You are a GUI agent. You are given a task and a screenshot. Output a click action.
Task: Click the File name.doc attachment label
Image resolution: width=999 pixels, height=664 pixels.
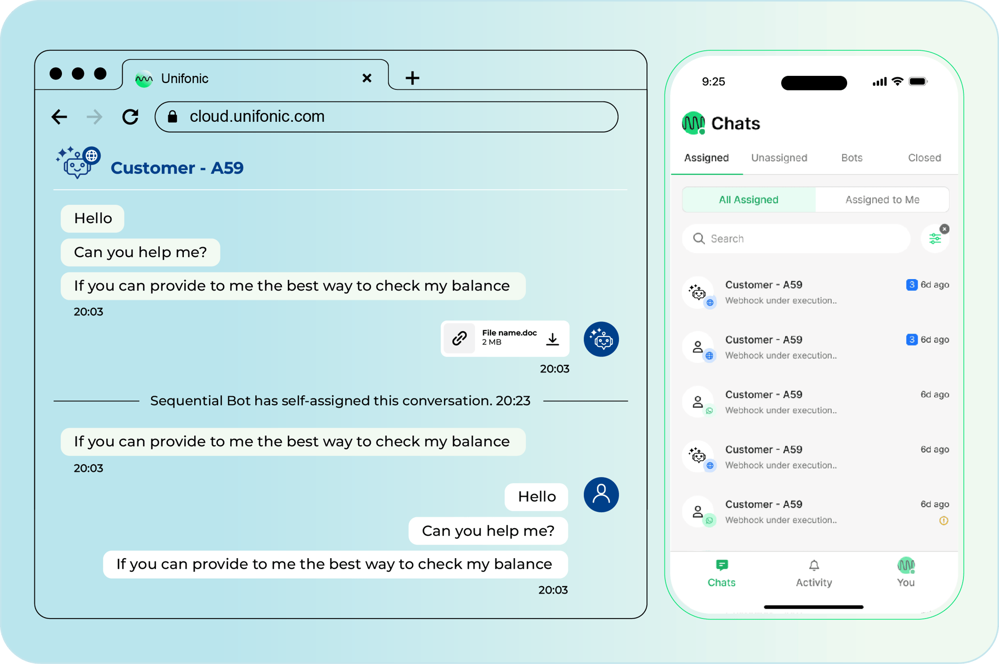tap(509, 333)
